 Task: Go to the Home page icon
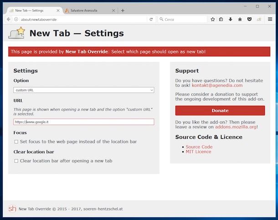click(240, 19)
